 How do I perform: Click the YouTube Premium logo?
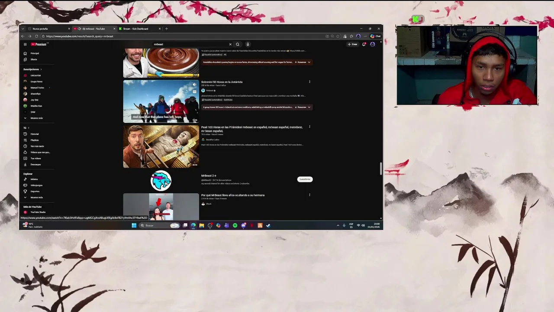tap(39, 44)
